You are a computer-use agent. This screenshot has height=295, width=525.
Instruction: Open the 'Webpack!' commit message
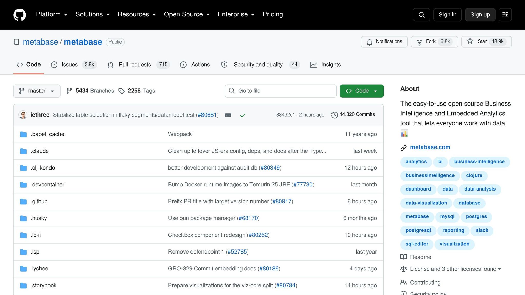pyautogui.click(x=181, y=134)
